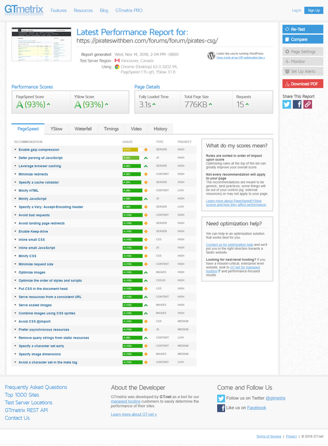Open Frequently Asked Questions footer link
328x446 pixels.
(x=36, y=387)
